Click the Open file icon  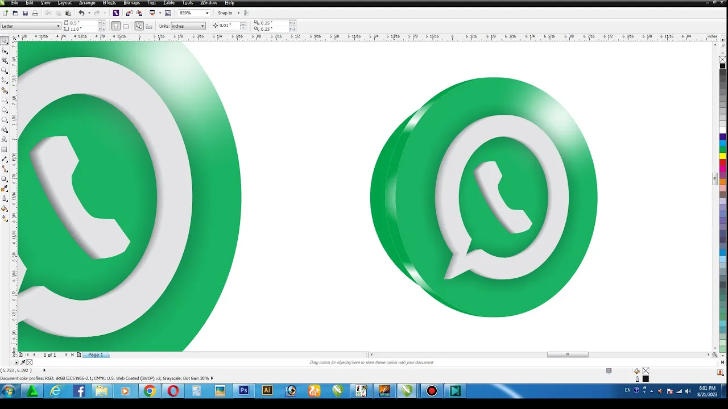[x=15, y=12]
